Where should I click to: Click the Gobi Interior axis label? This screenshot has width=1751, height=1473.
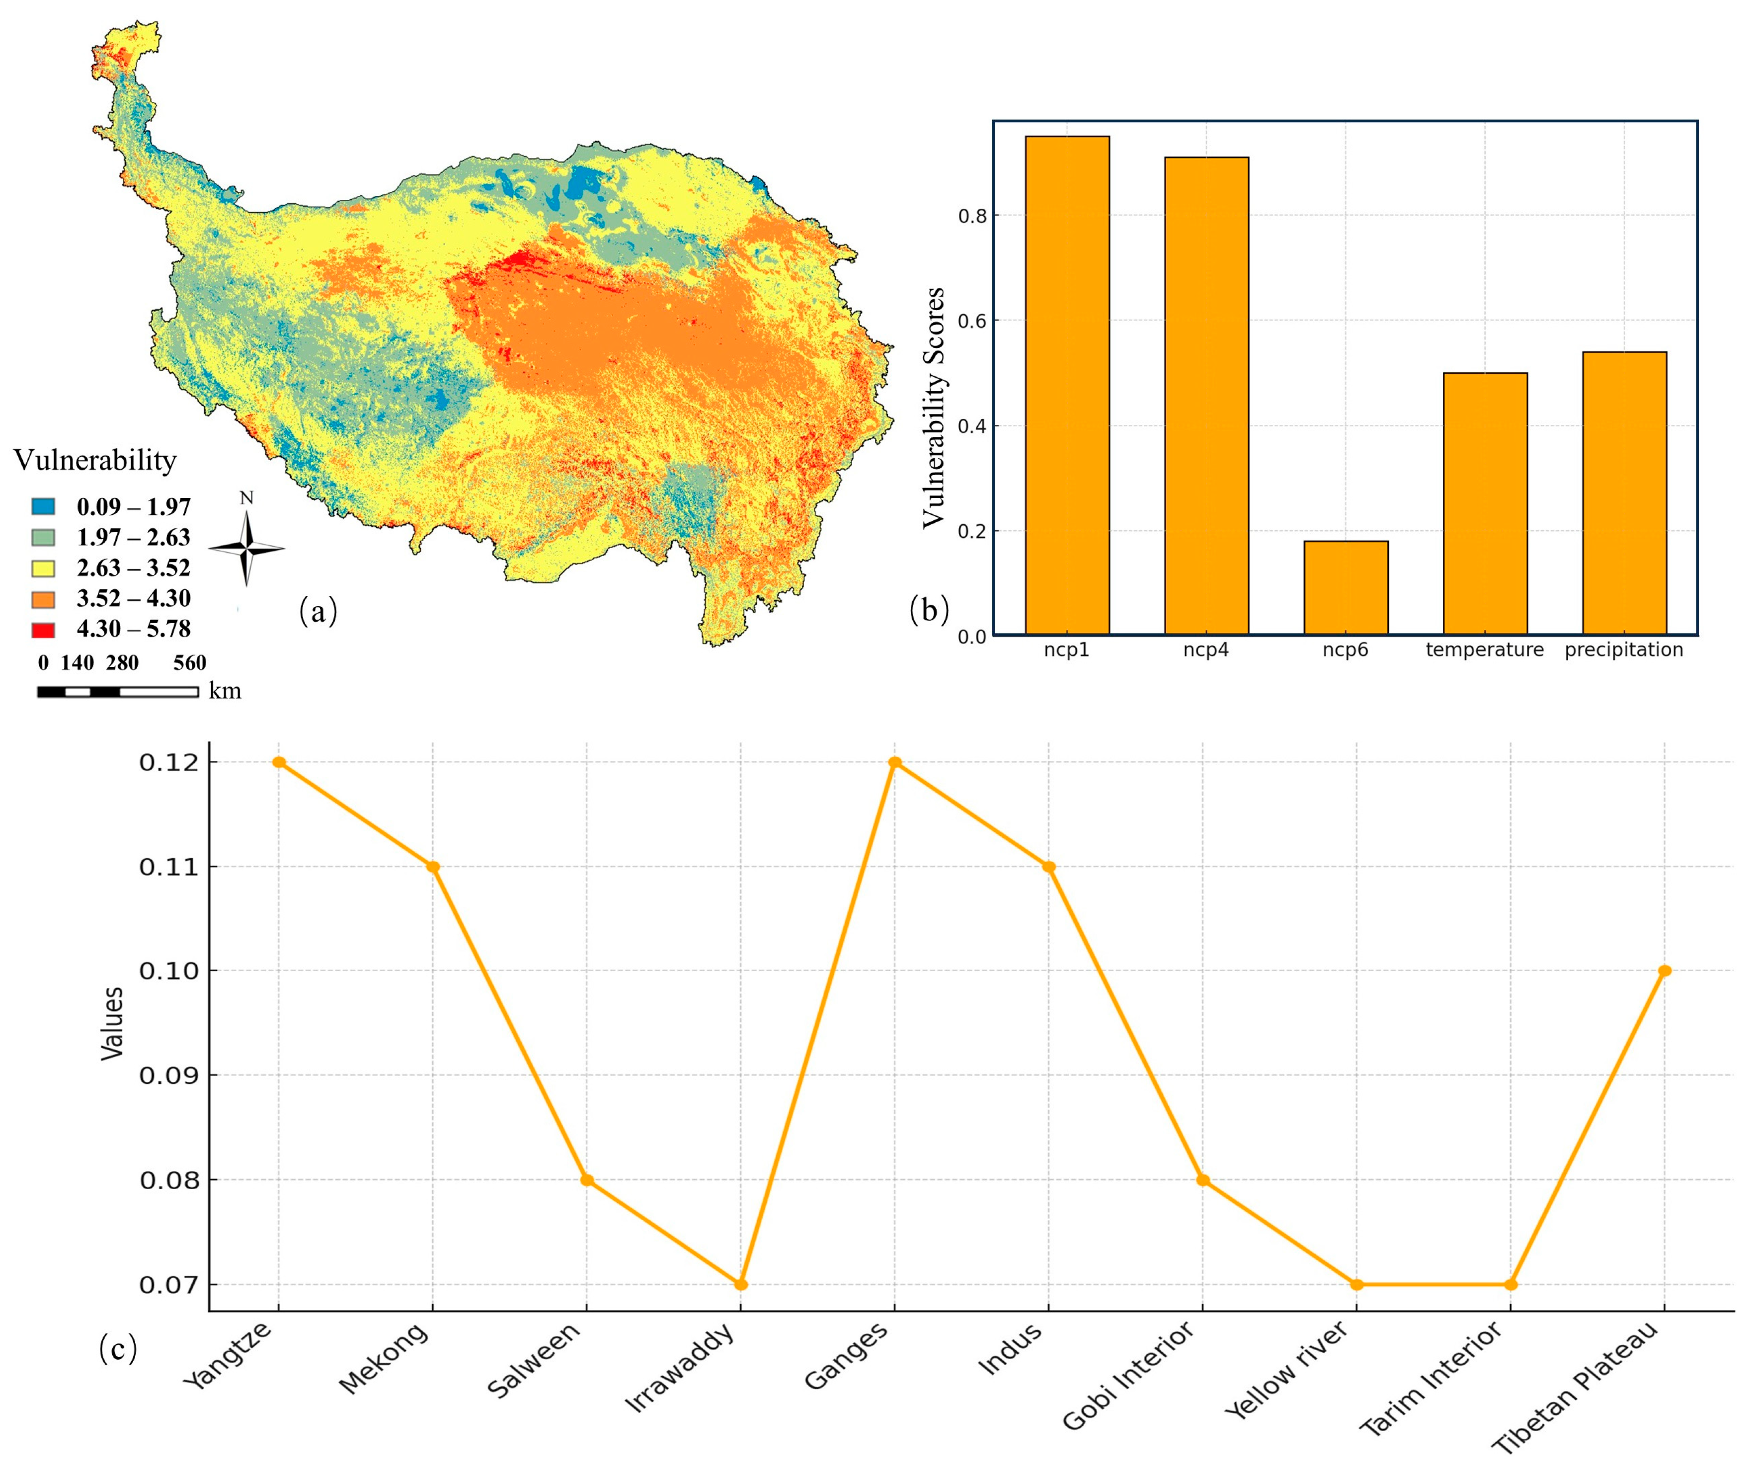pyautogui.click(x=1130, y=1375)
